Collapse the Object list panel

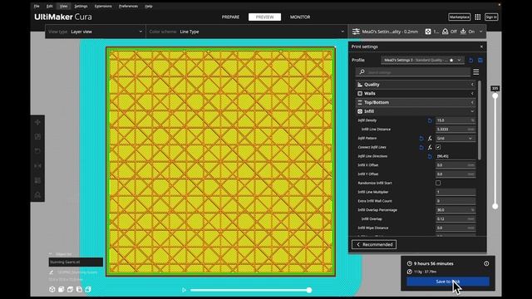click(x=51, y=254)
